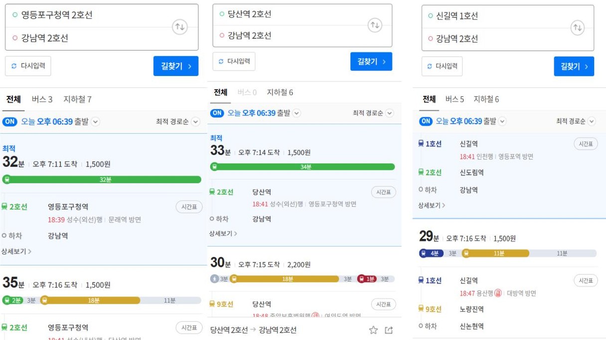The width and height of the screenshot is (606, 340).
Task: Swap stations in the 당산역 route panel
Action: coord(375,25)
